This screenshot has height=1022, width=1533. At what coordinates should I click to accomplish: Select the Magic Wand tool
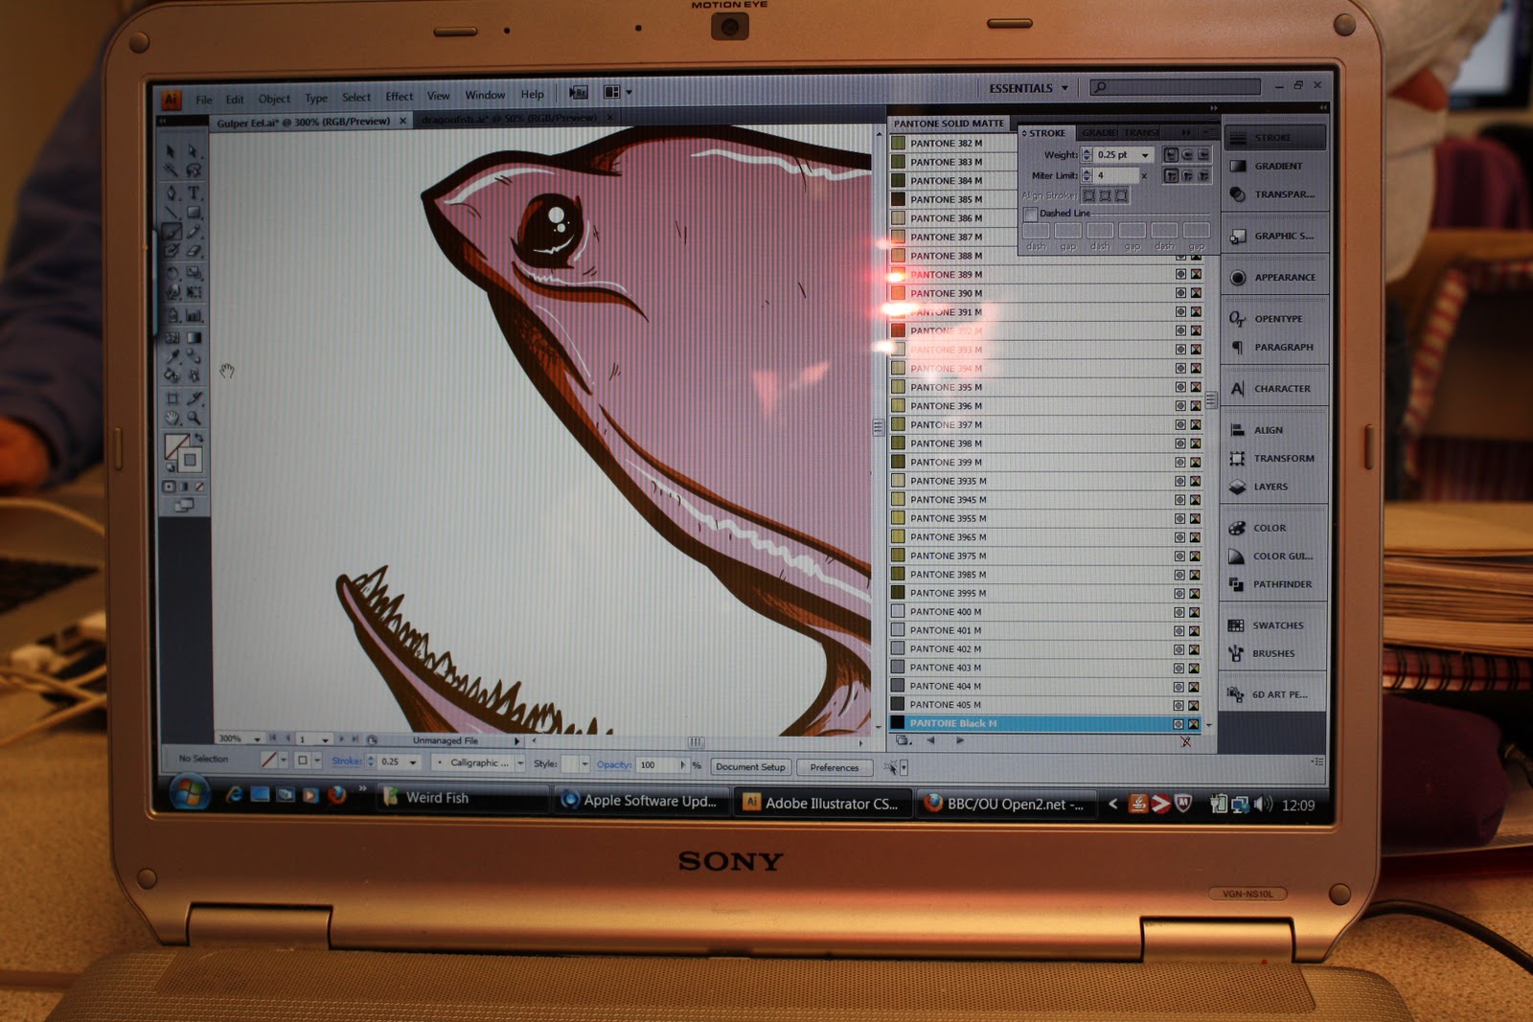click(x=172, y=170)
